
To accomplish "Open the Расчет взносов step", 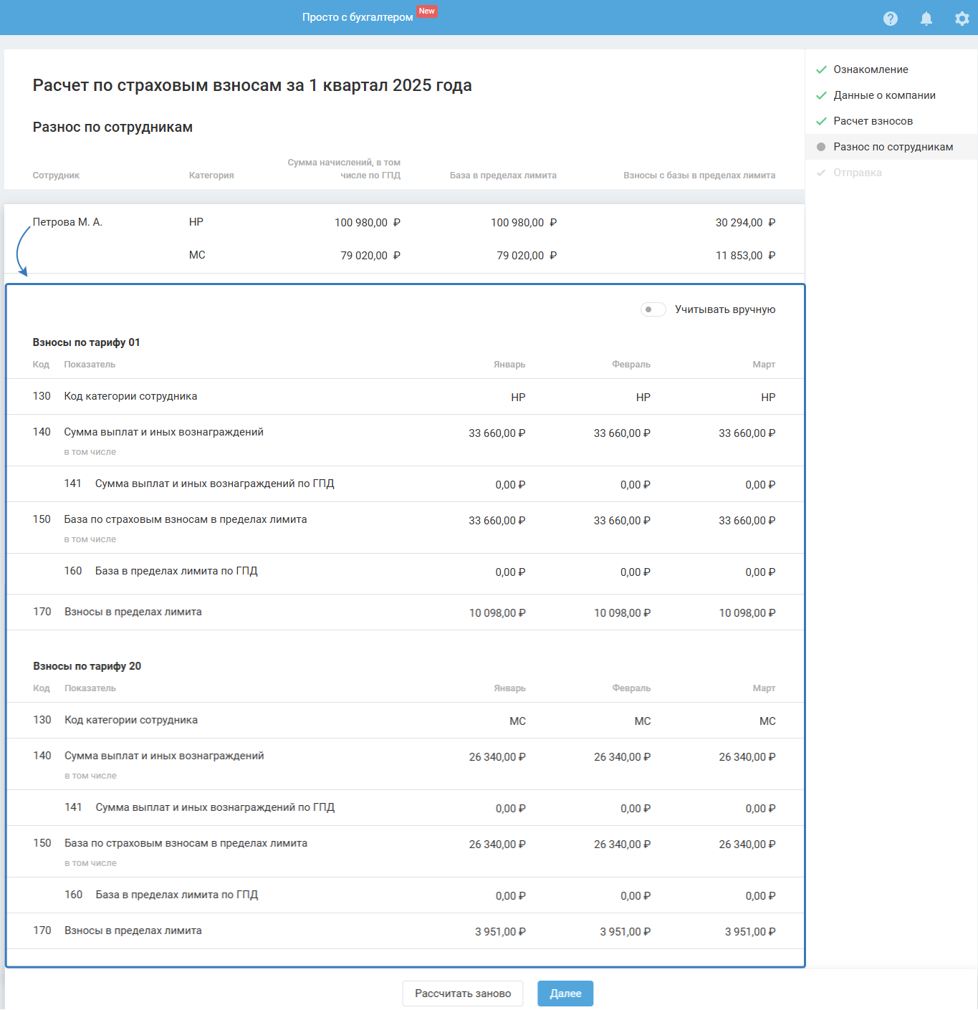I will 873,121.
